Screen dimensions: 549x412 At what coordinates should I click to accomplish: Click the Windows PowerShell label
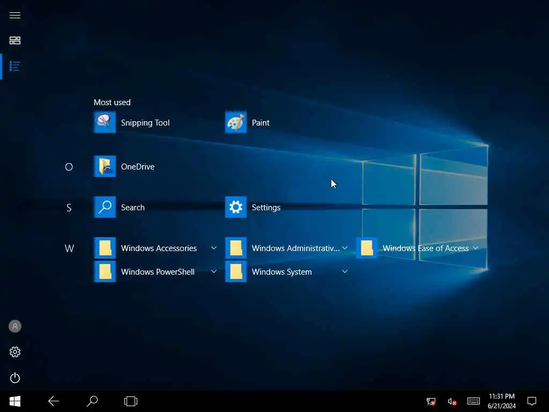click(158, 272)
